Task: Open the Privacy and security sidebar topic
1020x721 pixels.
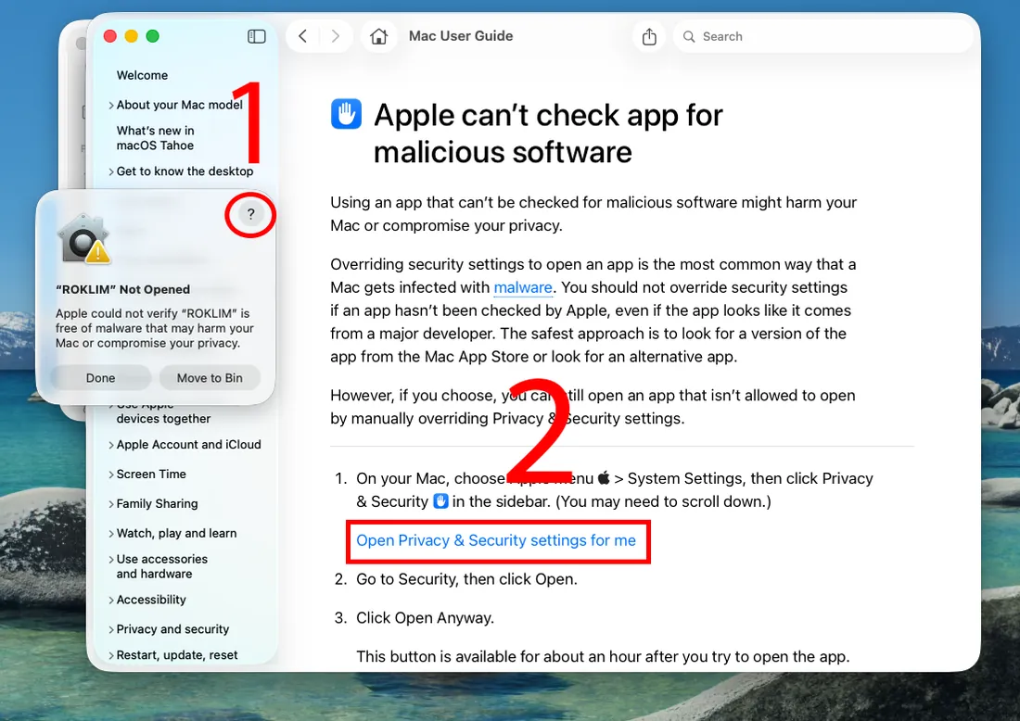Action: [x=172, y=628]
